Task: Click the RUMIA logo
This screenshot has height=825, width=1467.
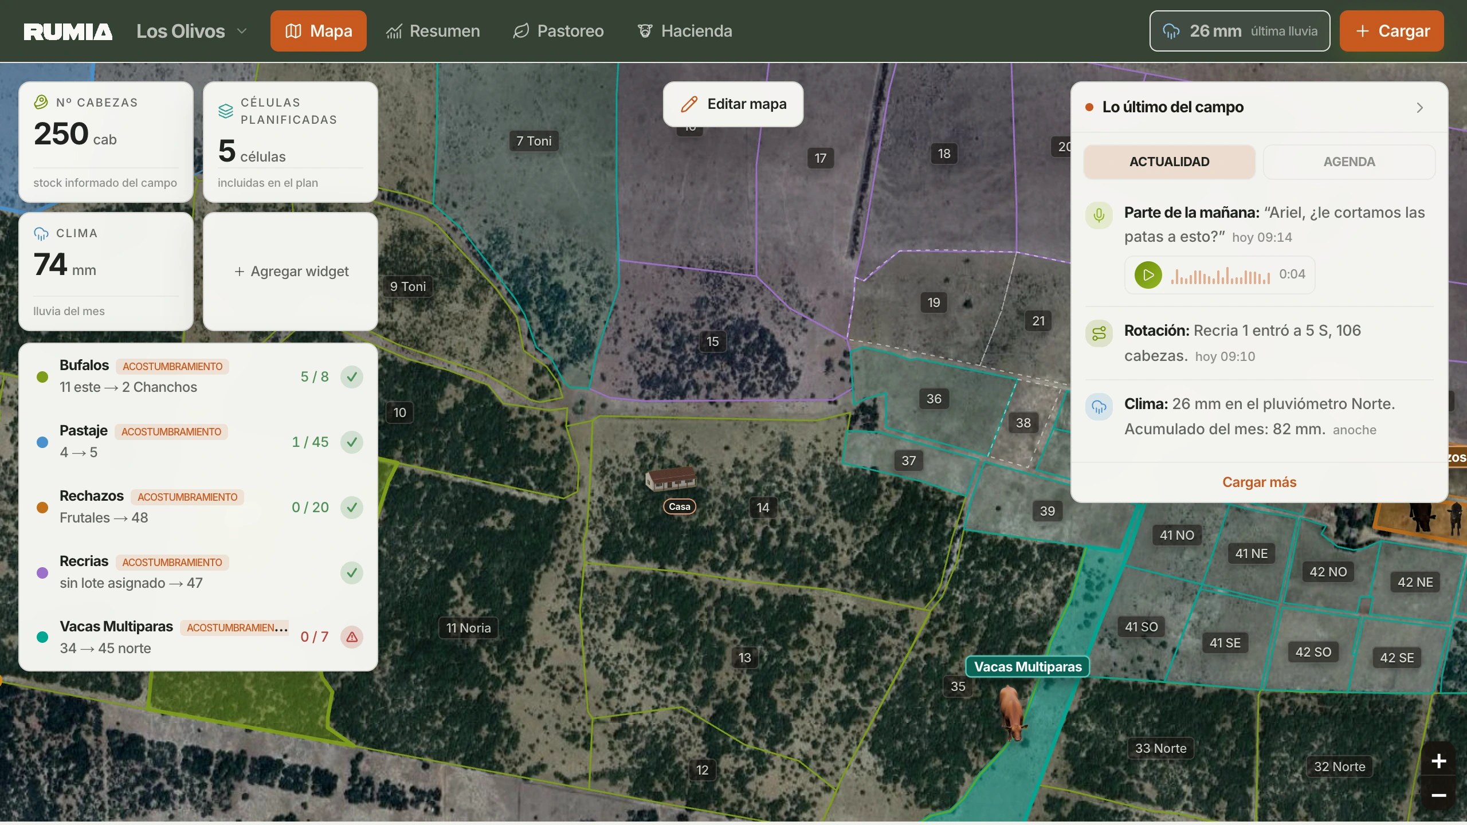Action: [68, 32]
